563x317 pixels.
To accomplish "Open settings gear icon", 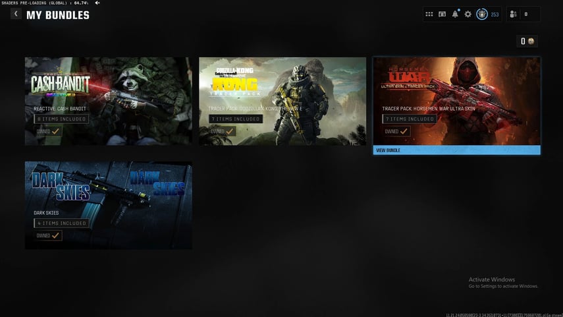I will tap(468, 14).
